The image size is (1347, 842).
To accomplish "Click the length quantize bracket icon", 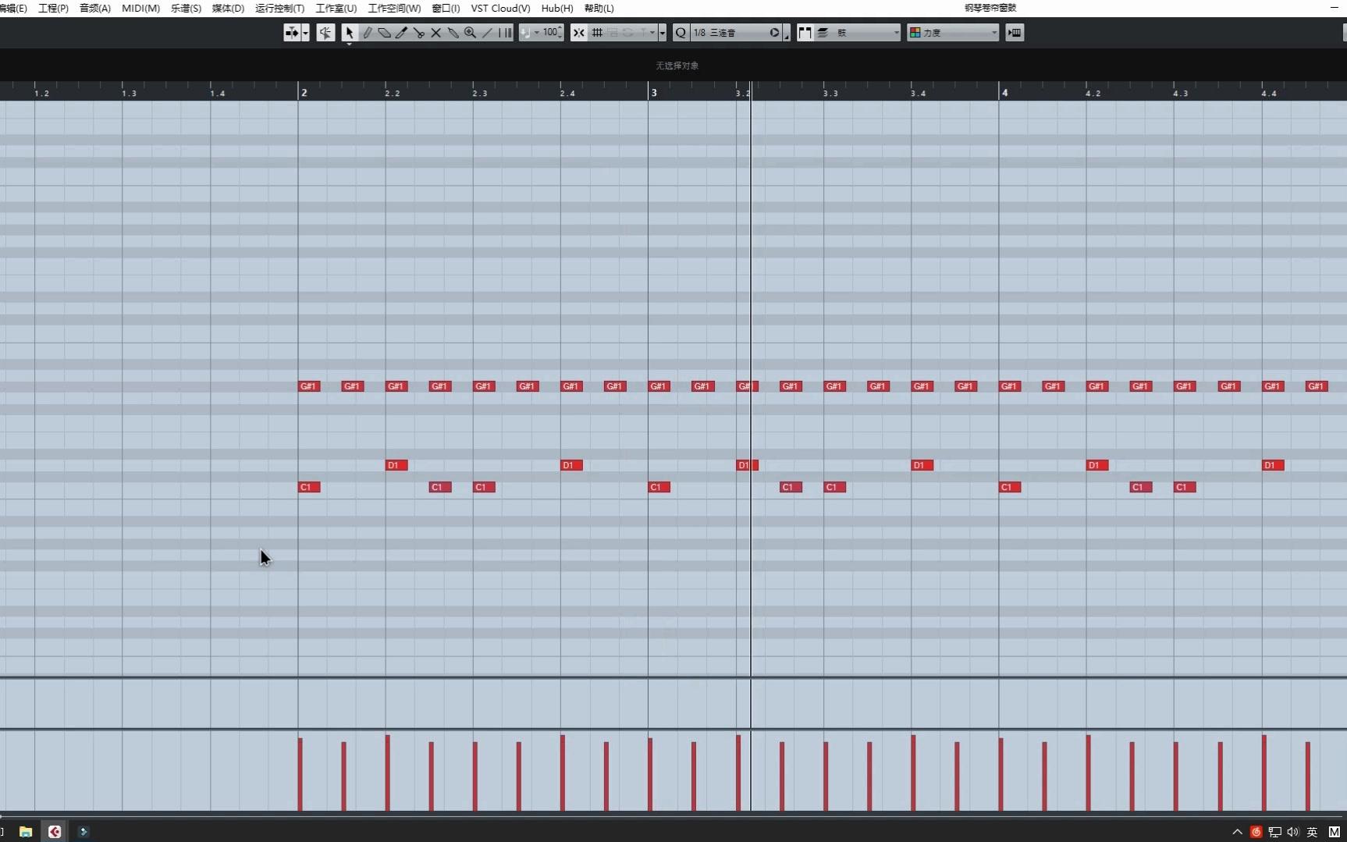I will [805, 33].
